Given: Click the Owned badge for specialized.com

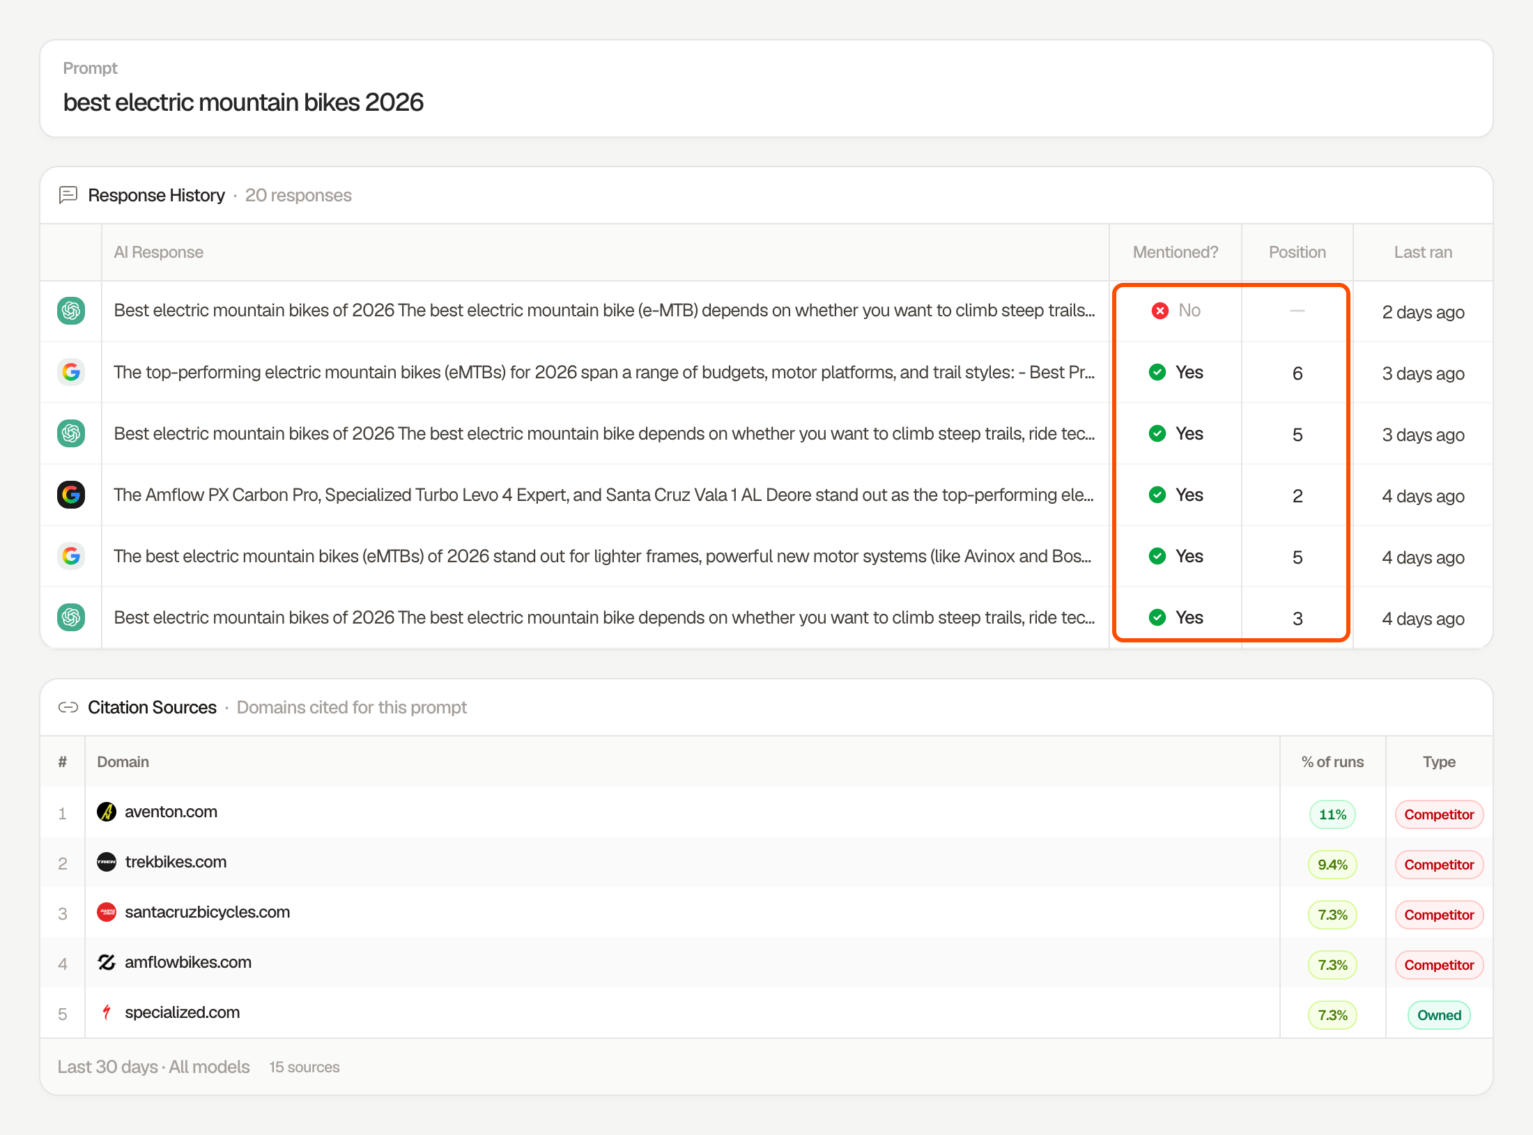Looking at the screenshot, I should point(1439,1015).
